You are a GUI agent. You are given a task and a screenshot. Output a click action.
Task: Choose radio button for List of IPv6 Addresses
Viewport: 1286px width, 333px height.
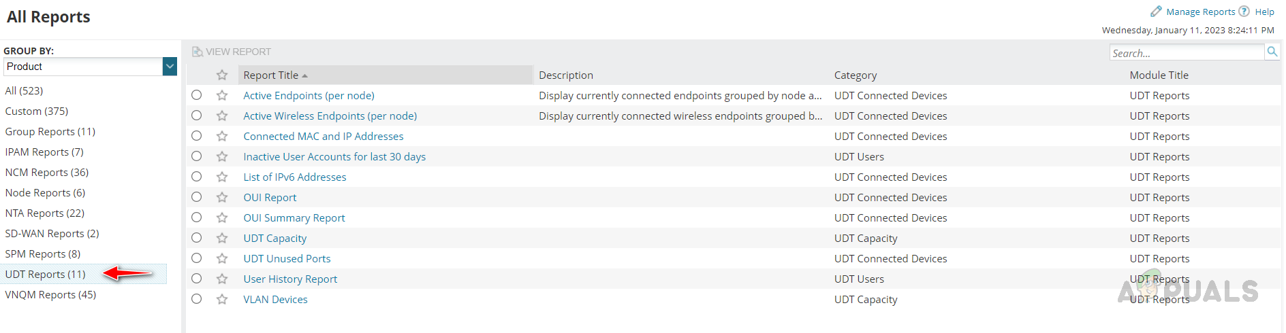tap(197, 177)
